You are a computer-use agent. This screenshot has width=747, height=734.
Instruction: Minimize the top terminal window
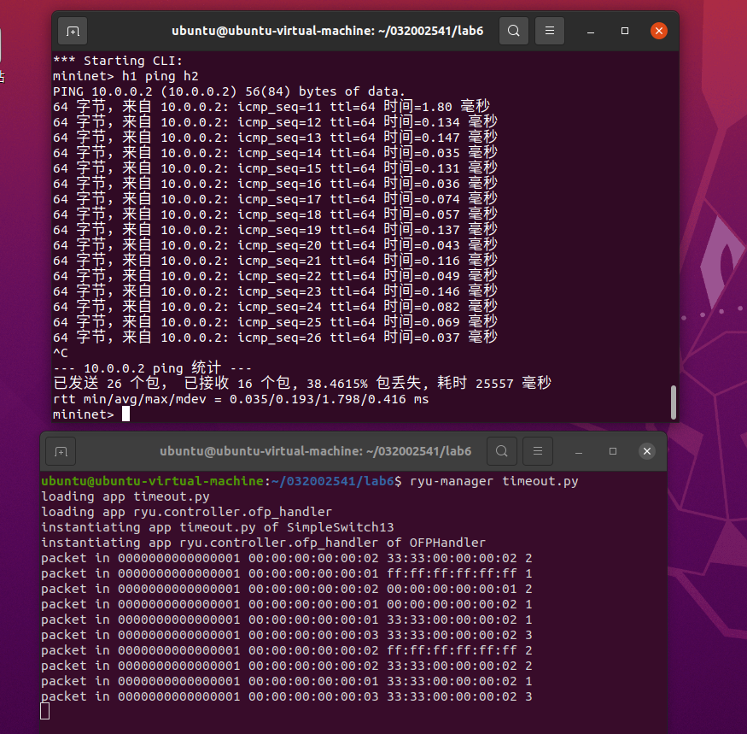click(591, 31)
